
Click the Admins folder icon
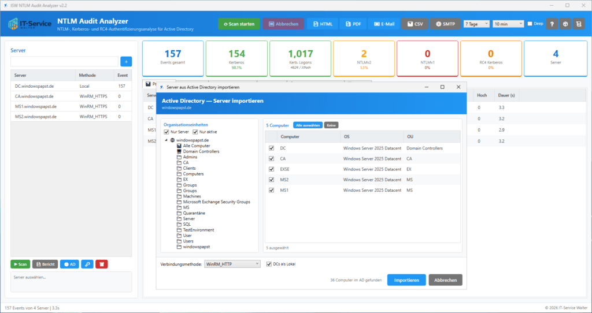179,157
